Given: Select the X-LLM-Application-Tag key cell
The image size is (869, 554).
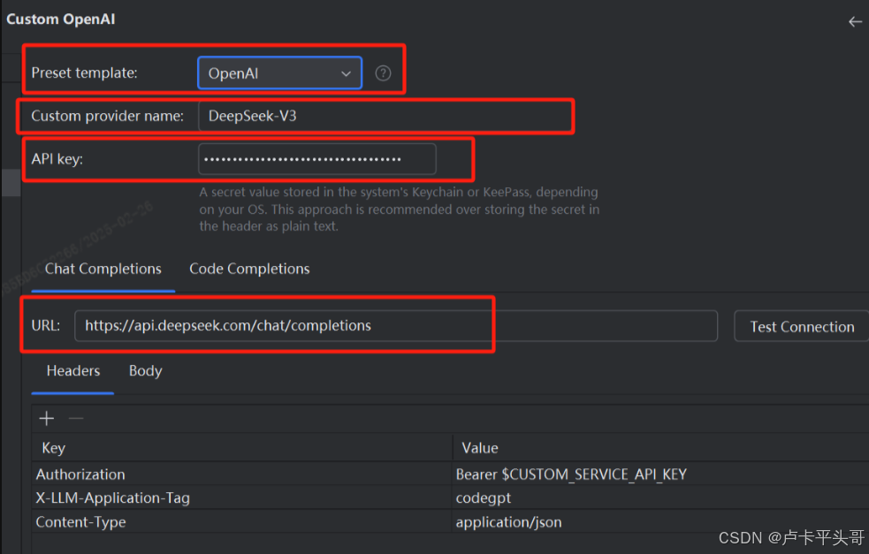Looking at the screenshot, I should (x=242, y=498).
